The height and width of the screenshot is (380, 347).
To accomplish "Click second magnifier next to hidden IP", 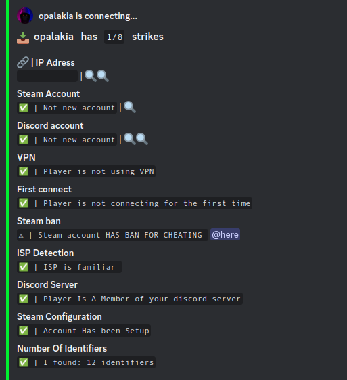I will click(x=103, y=76).
